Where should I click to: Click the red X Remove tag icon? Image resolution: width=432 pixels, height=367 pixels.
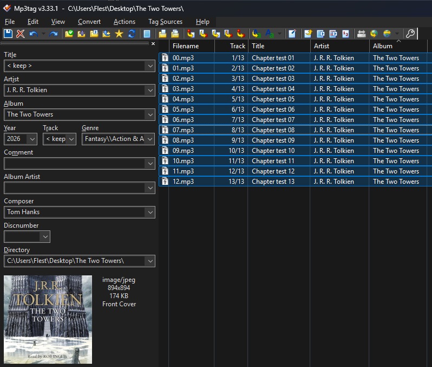point(21,34)
